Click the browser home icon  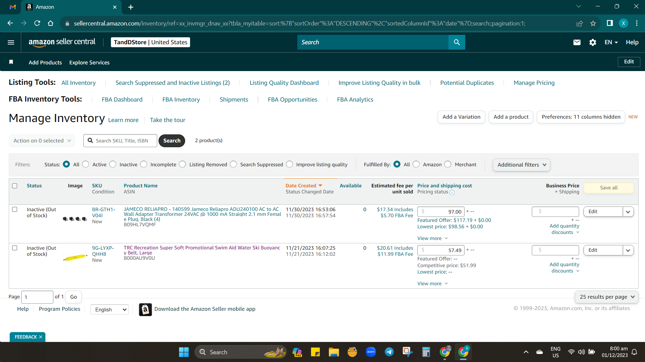pyautogui.click(x=50, y=23)
